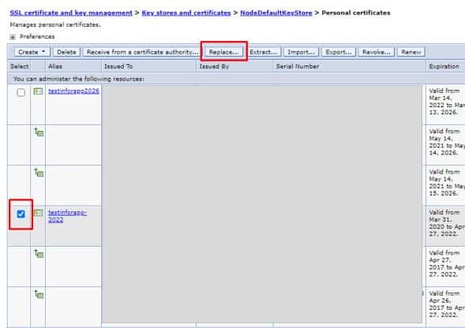
Task: Click the Replace... button
Action: [x=224, y=52]
